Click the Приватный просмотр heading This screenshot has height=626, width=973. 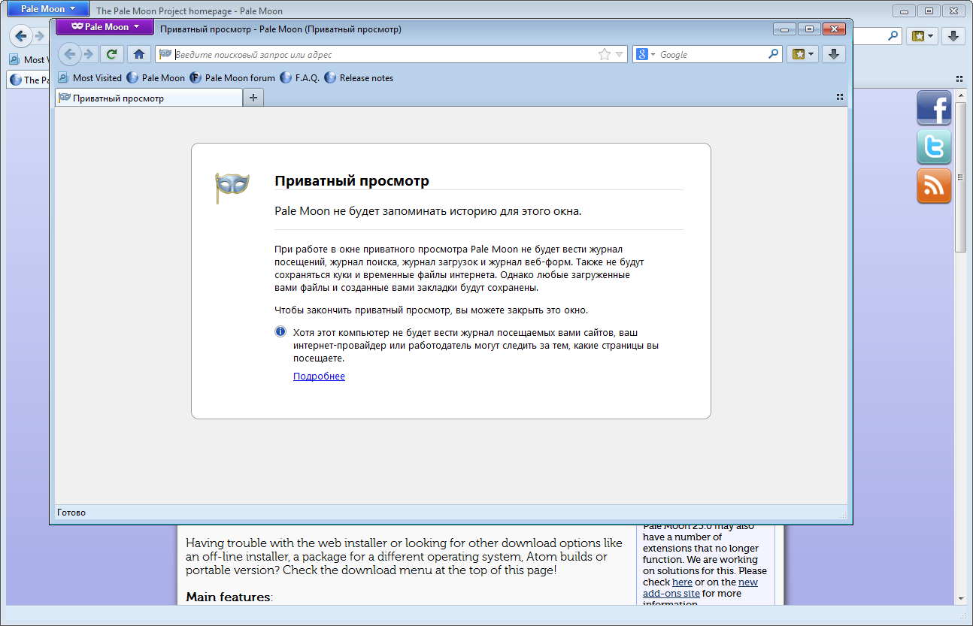pos(352,181)
